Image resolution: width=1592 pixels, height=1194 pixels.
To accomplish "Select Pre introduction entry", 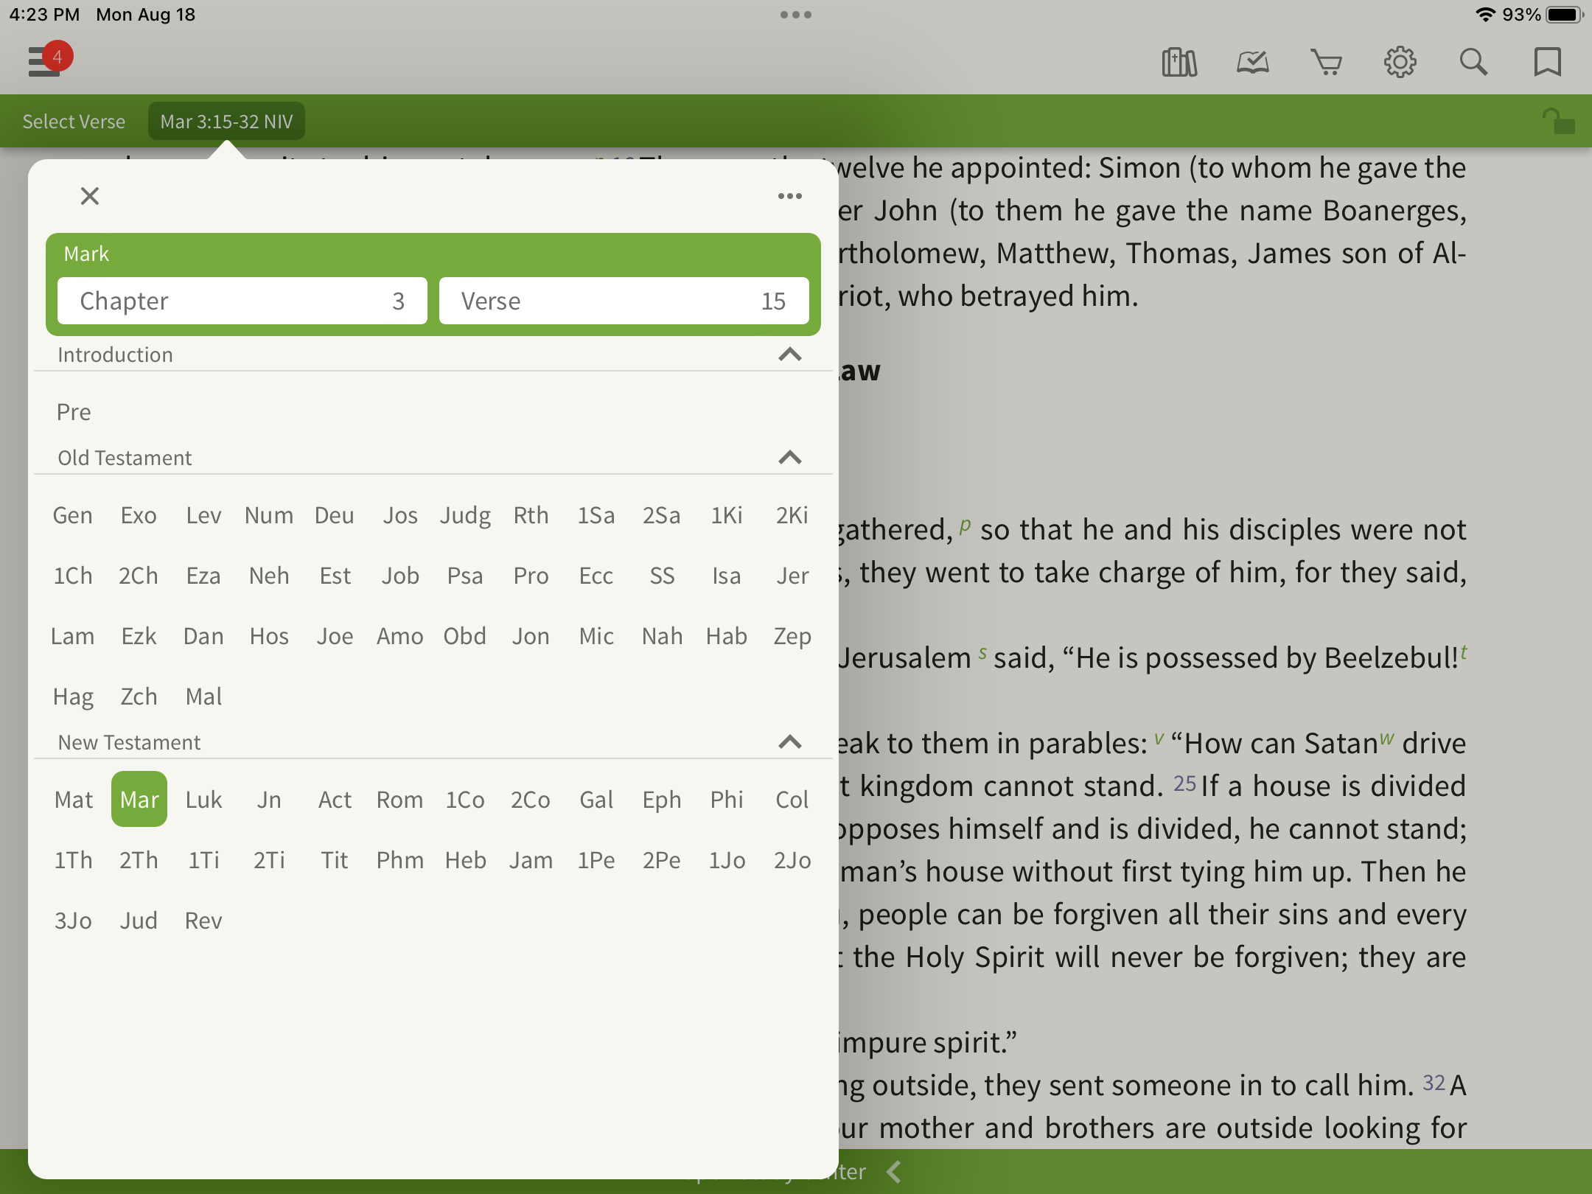I will 74,412.
